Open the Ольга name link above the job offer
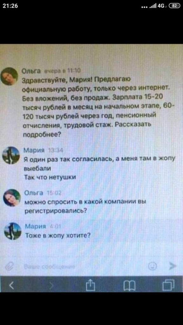 pos(31,71)
